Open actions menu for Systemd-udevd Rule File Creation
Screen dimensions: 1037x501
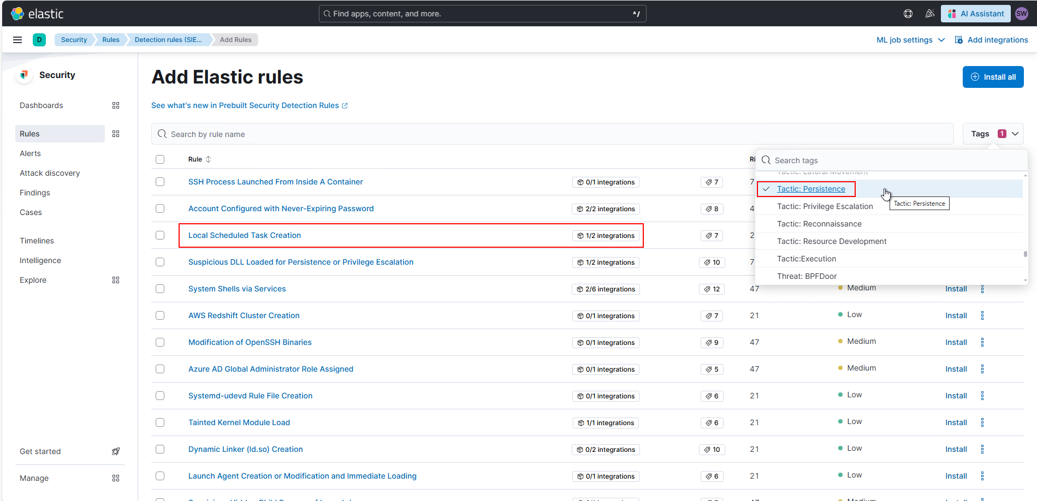pyautogui.click(x=982, y=396)
